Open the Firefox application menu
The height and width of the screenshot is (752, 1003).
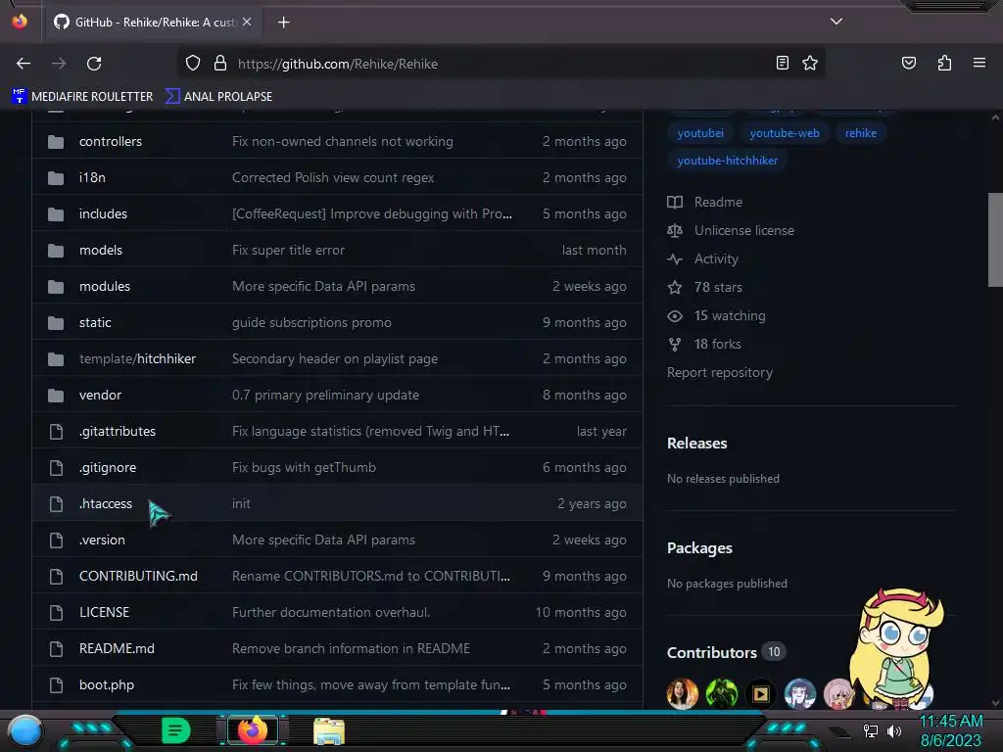(x=979, y=63)
